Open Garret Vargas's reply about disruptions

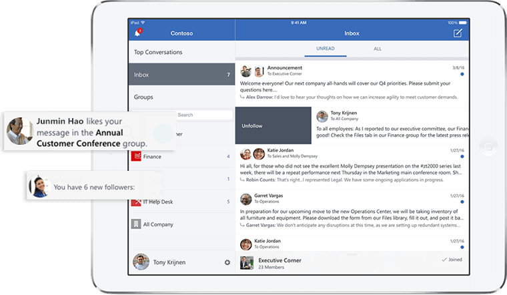350,225
